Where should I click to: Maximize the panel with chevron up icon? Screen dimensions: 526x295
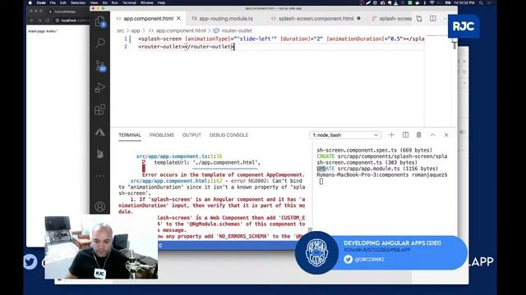tap(433, 134)
